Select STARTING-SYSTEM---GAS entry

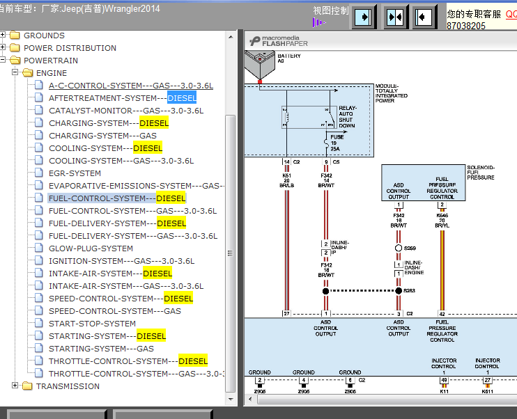[101, 349]
